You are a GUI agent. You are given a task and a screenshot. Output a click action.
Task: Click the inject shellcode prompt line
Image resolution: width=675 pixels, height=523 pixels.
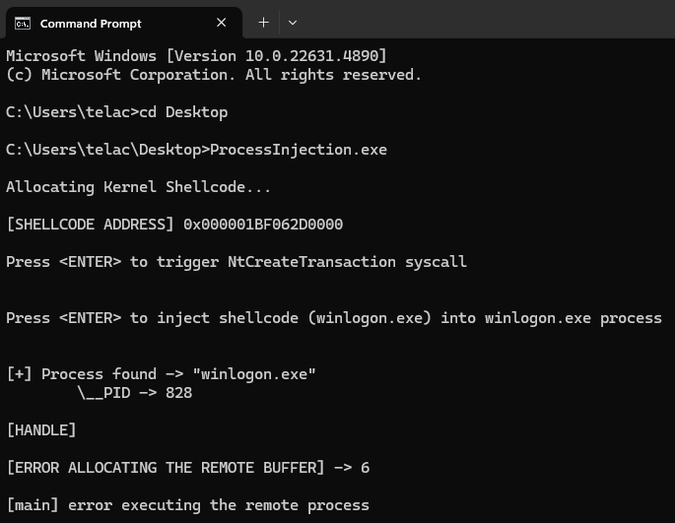coord(333,318)
